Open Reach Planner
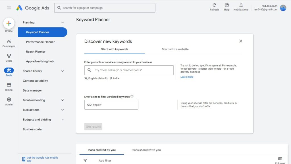The image size is (291, 164). (x=36, y=51)
